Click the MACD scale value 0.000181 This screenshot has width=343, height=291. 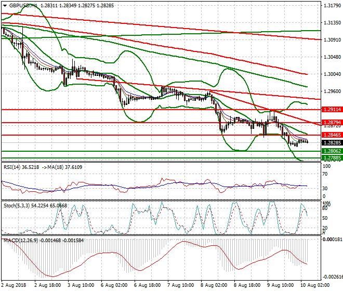(331, 241)
